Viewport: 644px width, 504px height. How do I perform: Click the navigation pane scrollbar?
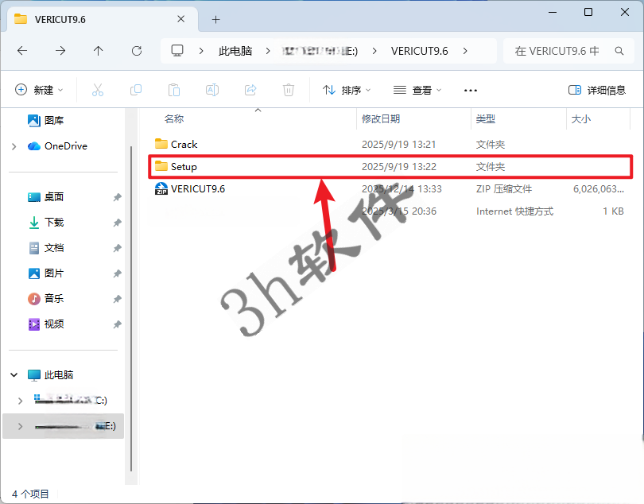pos(131,308)
